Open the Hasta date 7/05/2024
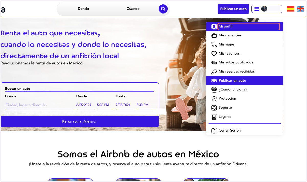The width and height of the screenshot is (307, 182). click(x=125, y=105)
